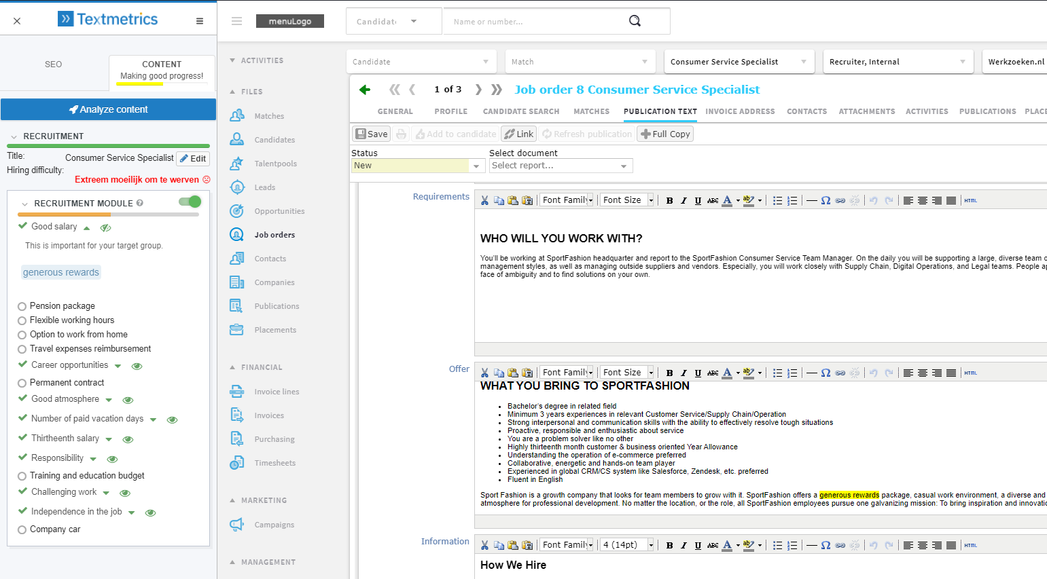Select the Permanent contract option
1047x579 pixels.
click(22, 384)
